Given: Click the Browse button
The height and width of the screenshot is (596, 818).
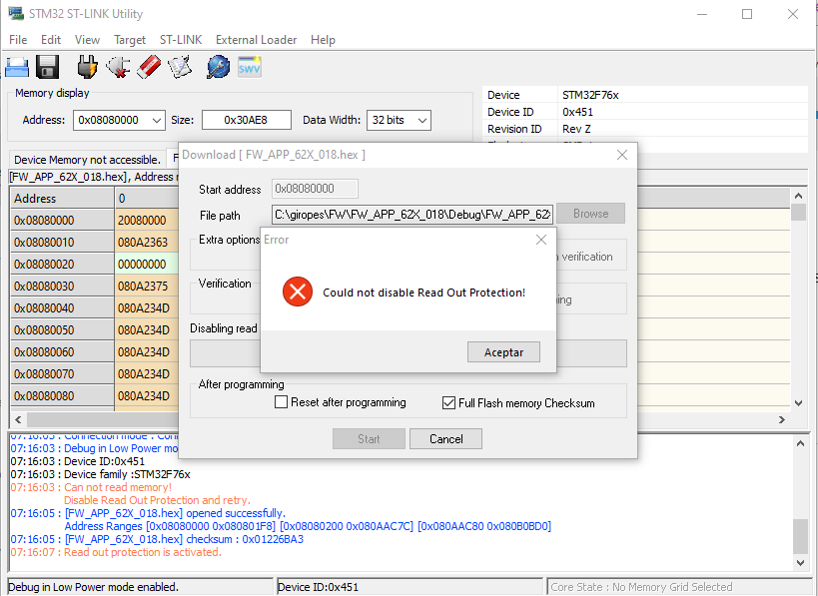Looking at the screenshot, I should pyautogui.click(x=590, y=214).
